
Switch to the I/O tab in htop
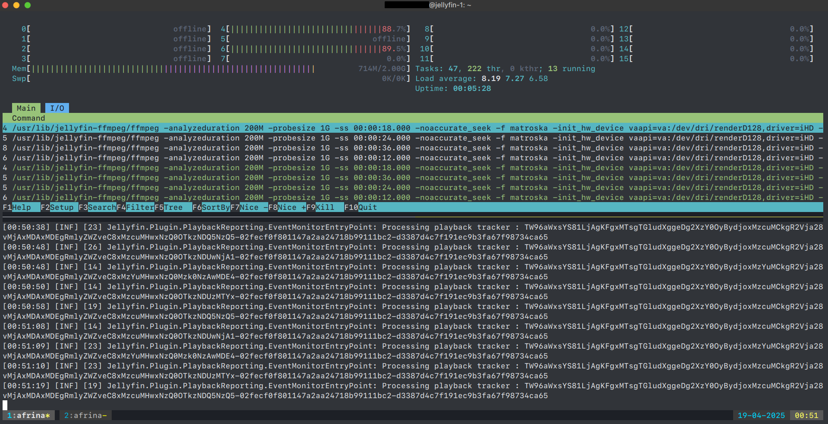(57, 108)
